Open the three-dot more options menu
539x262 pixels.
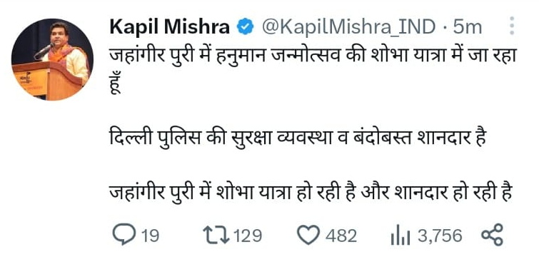pyautogui.click(x=512, y=26)
